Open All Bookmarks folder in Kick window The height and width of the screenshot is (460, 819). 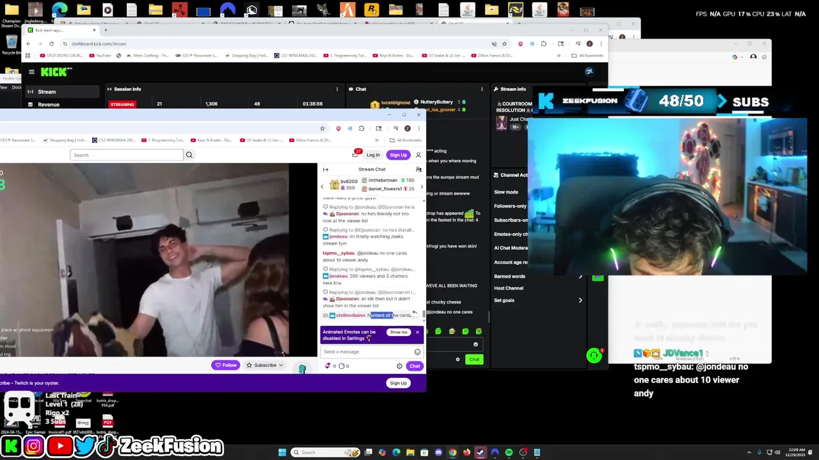[x=588, y=56]
